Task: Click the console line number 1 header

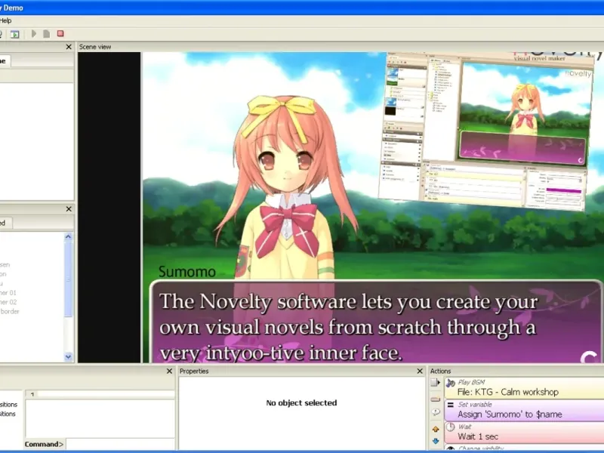Action: (x=32, y=394)
